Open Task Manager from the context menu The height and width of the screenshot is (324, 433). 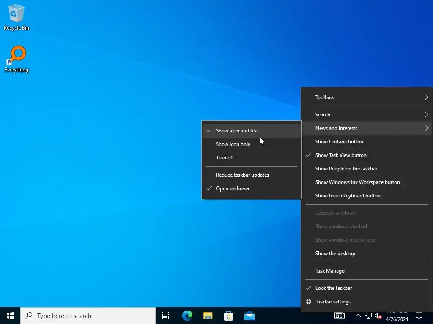coord(367,271)
